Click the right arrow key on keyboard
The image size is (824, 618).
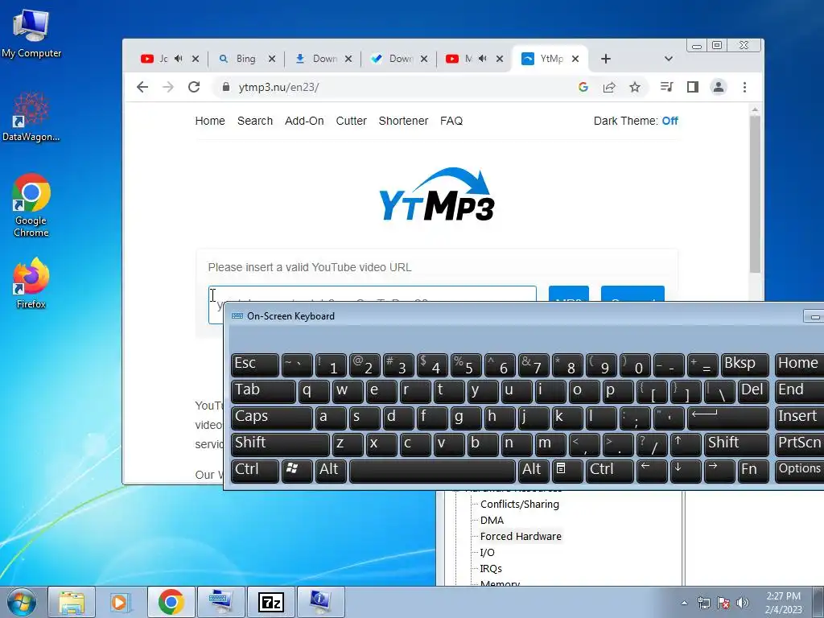(719, 470)
